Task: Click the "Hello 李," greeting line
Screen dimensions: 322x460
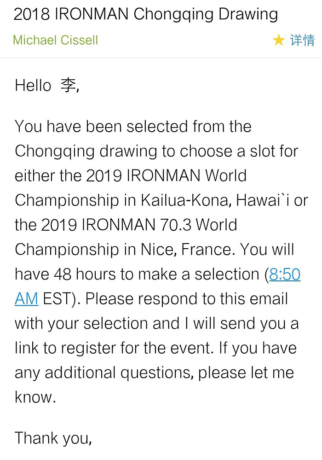Action: coord(47,86)
